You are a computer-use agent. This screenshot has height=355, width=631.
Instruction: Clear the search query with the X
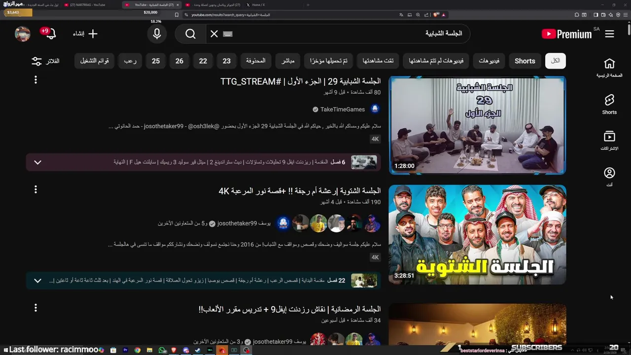pos(214,34)
